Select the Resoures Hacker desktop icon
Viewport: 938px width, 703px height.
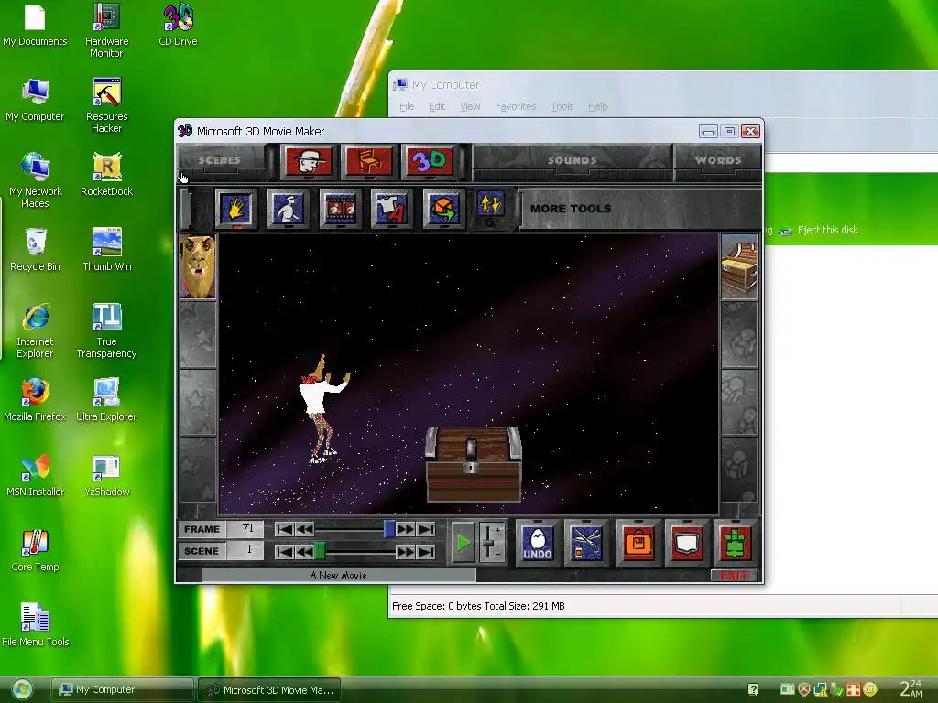coord(106,105)
